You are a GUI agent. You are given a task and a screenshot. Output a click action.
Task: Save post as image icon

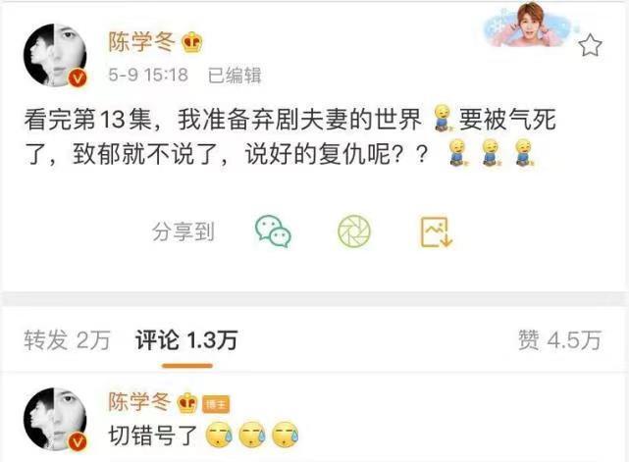coord(436,231)
